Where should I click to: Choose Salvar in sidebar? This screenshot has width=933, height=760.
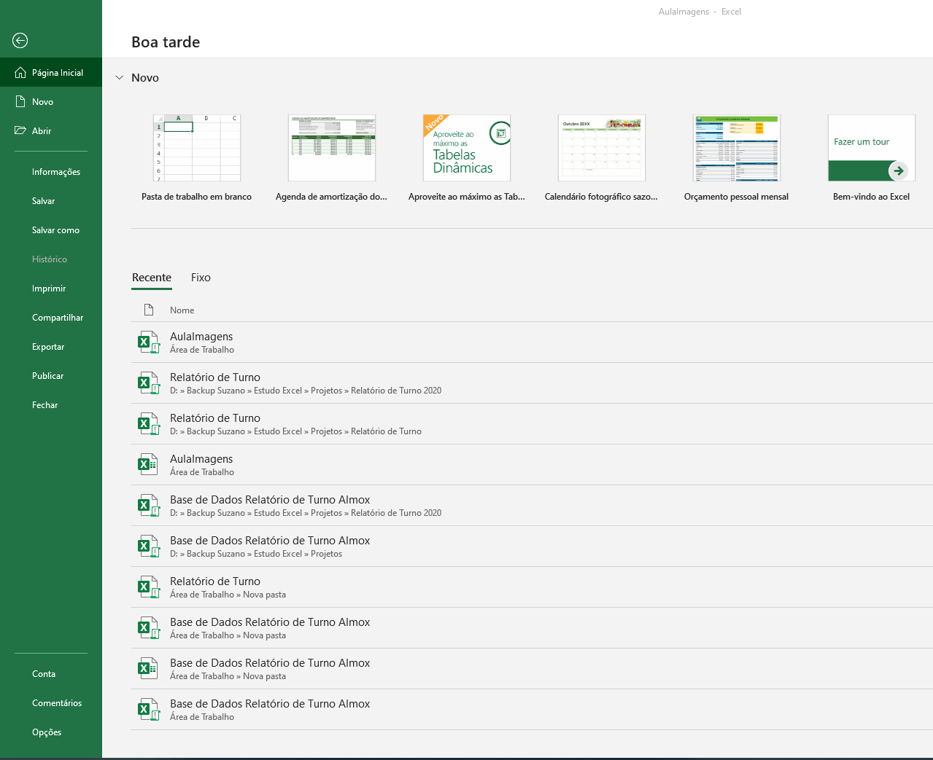click(51, 201)
